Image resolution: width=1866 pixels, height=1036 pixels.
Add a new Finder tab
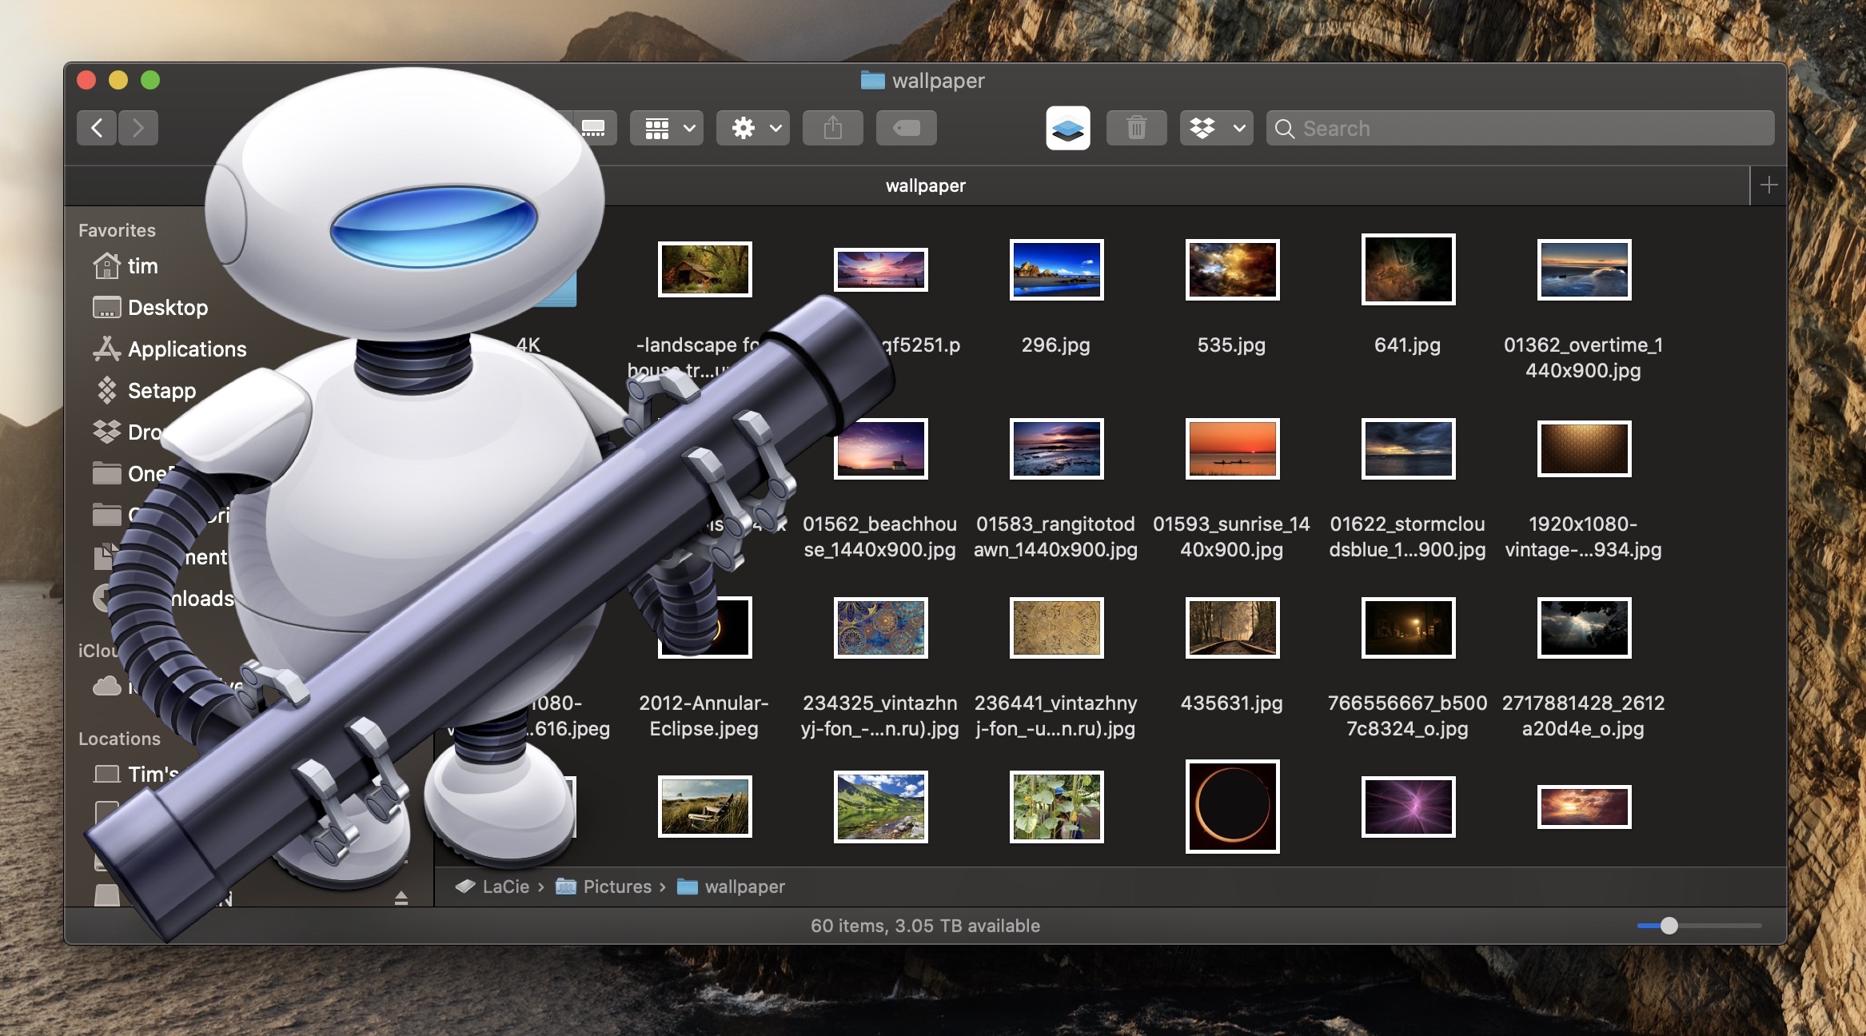pyautogui.click(x=1768, y=185)
